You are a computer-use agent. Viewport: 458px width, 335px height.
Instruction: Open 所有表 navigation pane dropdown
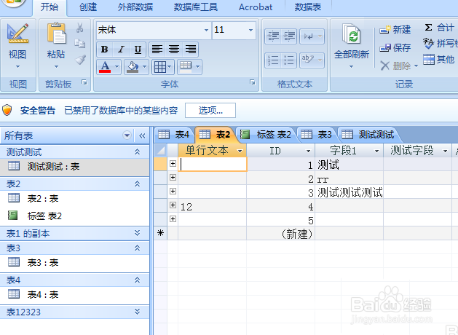(127, 135)
